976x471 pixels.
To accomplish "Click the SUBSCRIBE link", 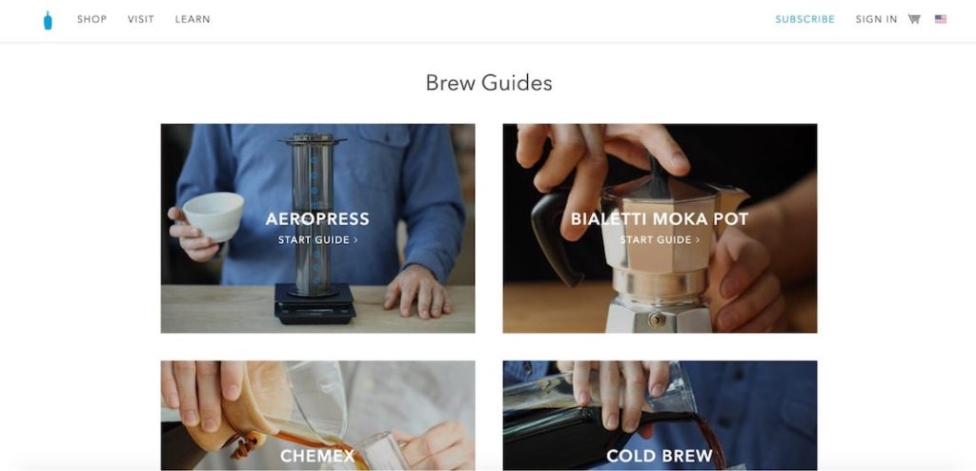I will 804,19.
